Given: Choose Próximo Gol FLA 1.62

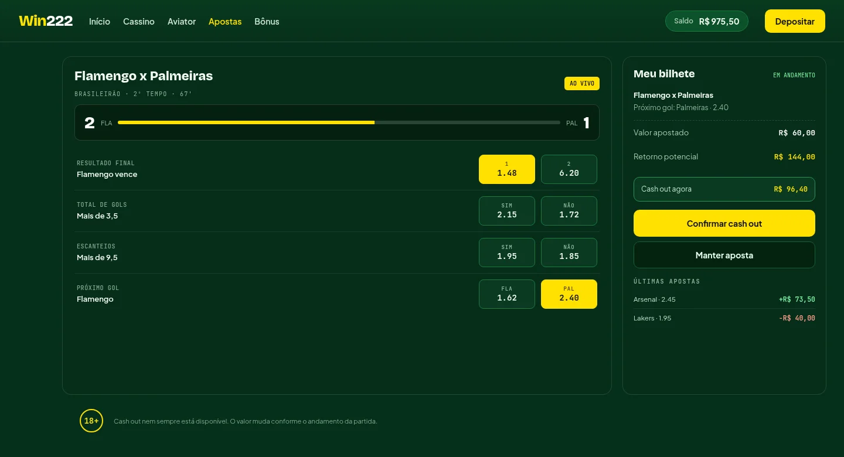Looking at the screenshot, I should [507, 294].
